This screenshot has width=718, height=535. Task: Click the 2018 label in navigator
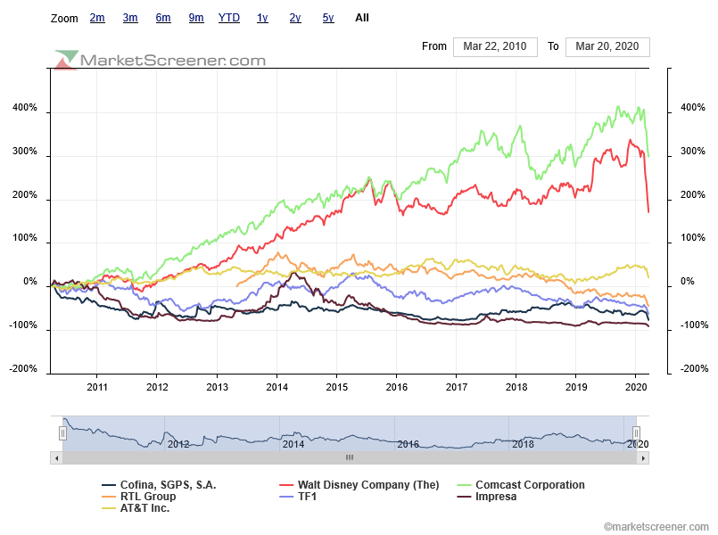pyautogui.click(x=523, y=444)
